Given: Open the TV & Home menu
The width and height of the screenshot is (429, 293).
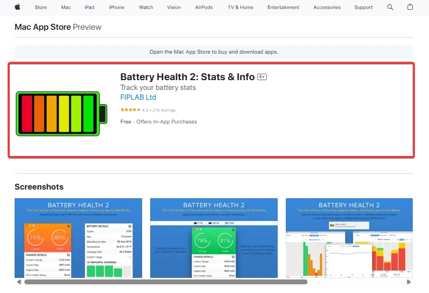Looking at the screenshot, I should click(240, 8).
